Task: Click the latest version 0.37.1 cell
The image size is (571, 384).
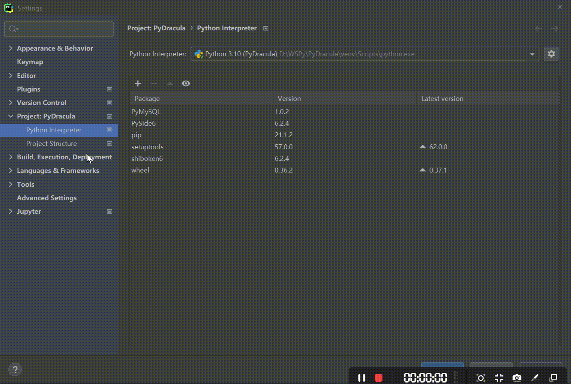Action: [438, 170]
